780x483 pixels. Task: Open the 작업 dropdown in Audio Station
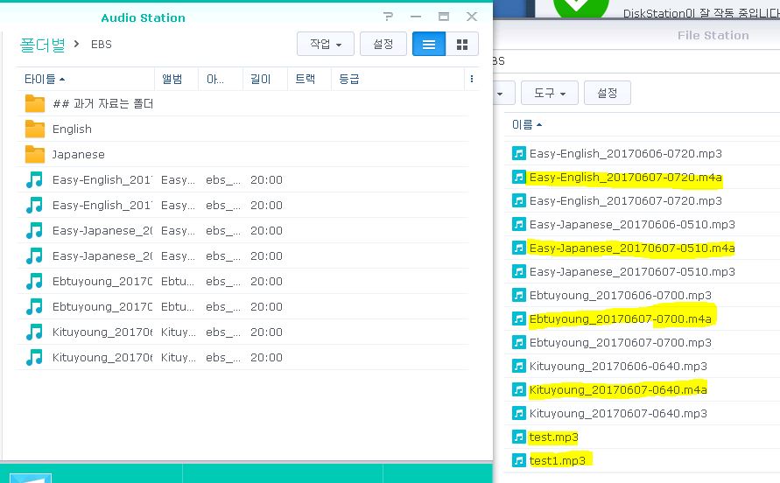click(326, 45)
